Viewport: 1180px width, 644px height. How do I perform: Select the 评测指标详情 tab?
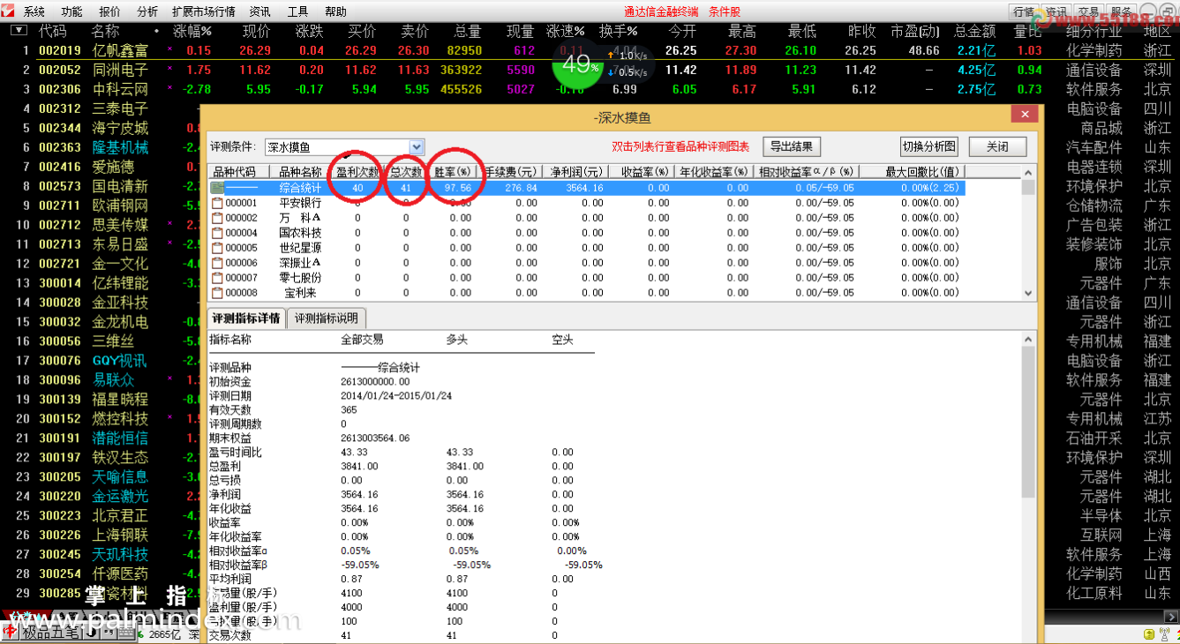[x=244, y=318]
